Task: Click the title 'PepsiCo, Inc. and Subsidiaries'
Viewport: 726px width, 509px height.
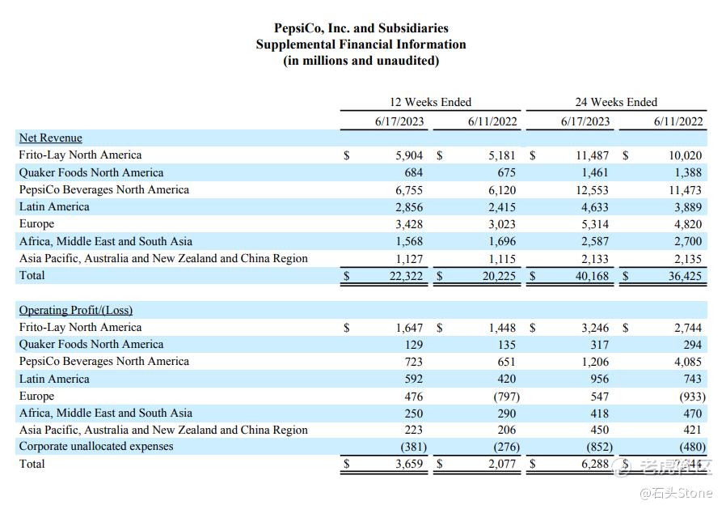Action: [361, 28]
